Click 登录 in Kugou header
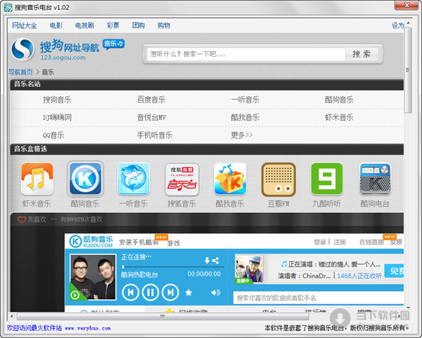422x338 pixels. pos(320,242)
